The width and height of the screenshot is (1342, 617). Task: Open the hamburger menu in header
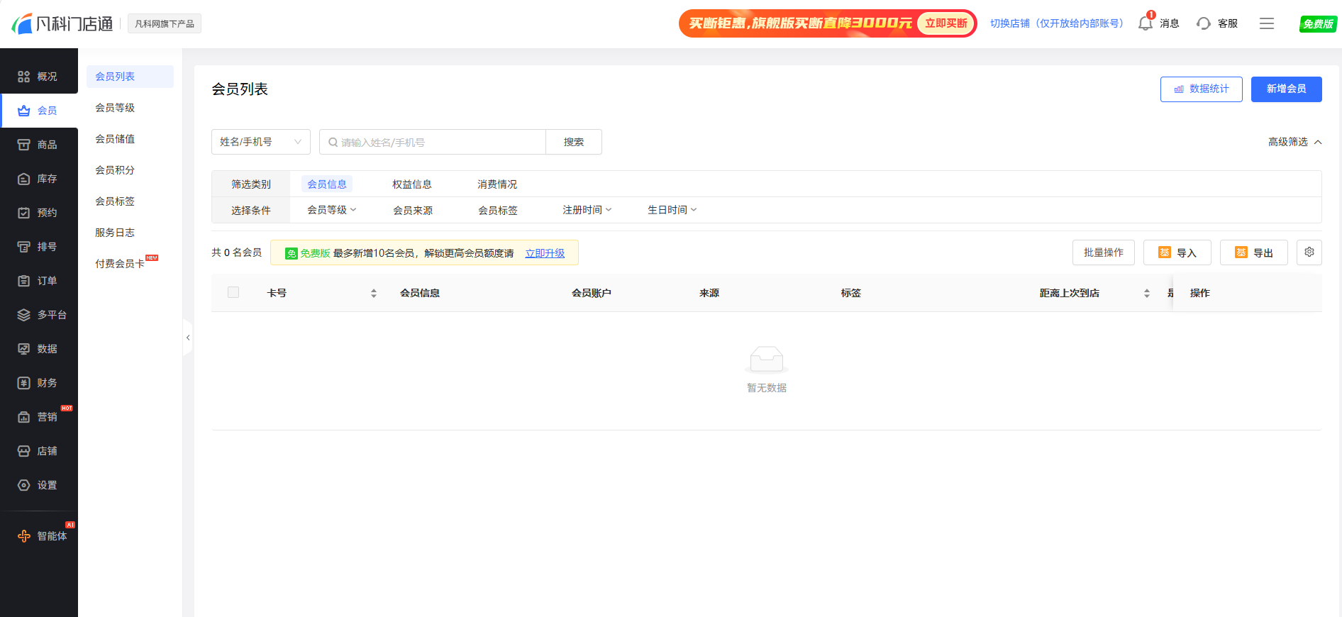(x=1266, y=23)
